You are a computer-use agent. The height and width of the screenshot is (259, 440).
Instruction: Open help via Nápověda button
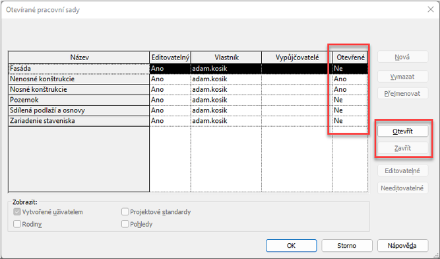click(402, 246)
